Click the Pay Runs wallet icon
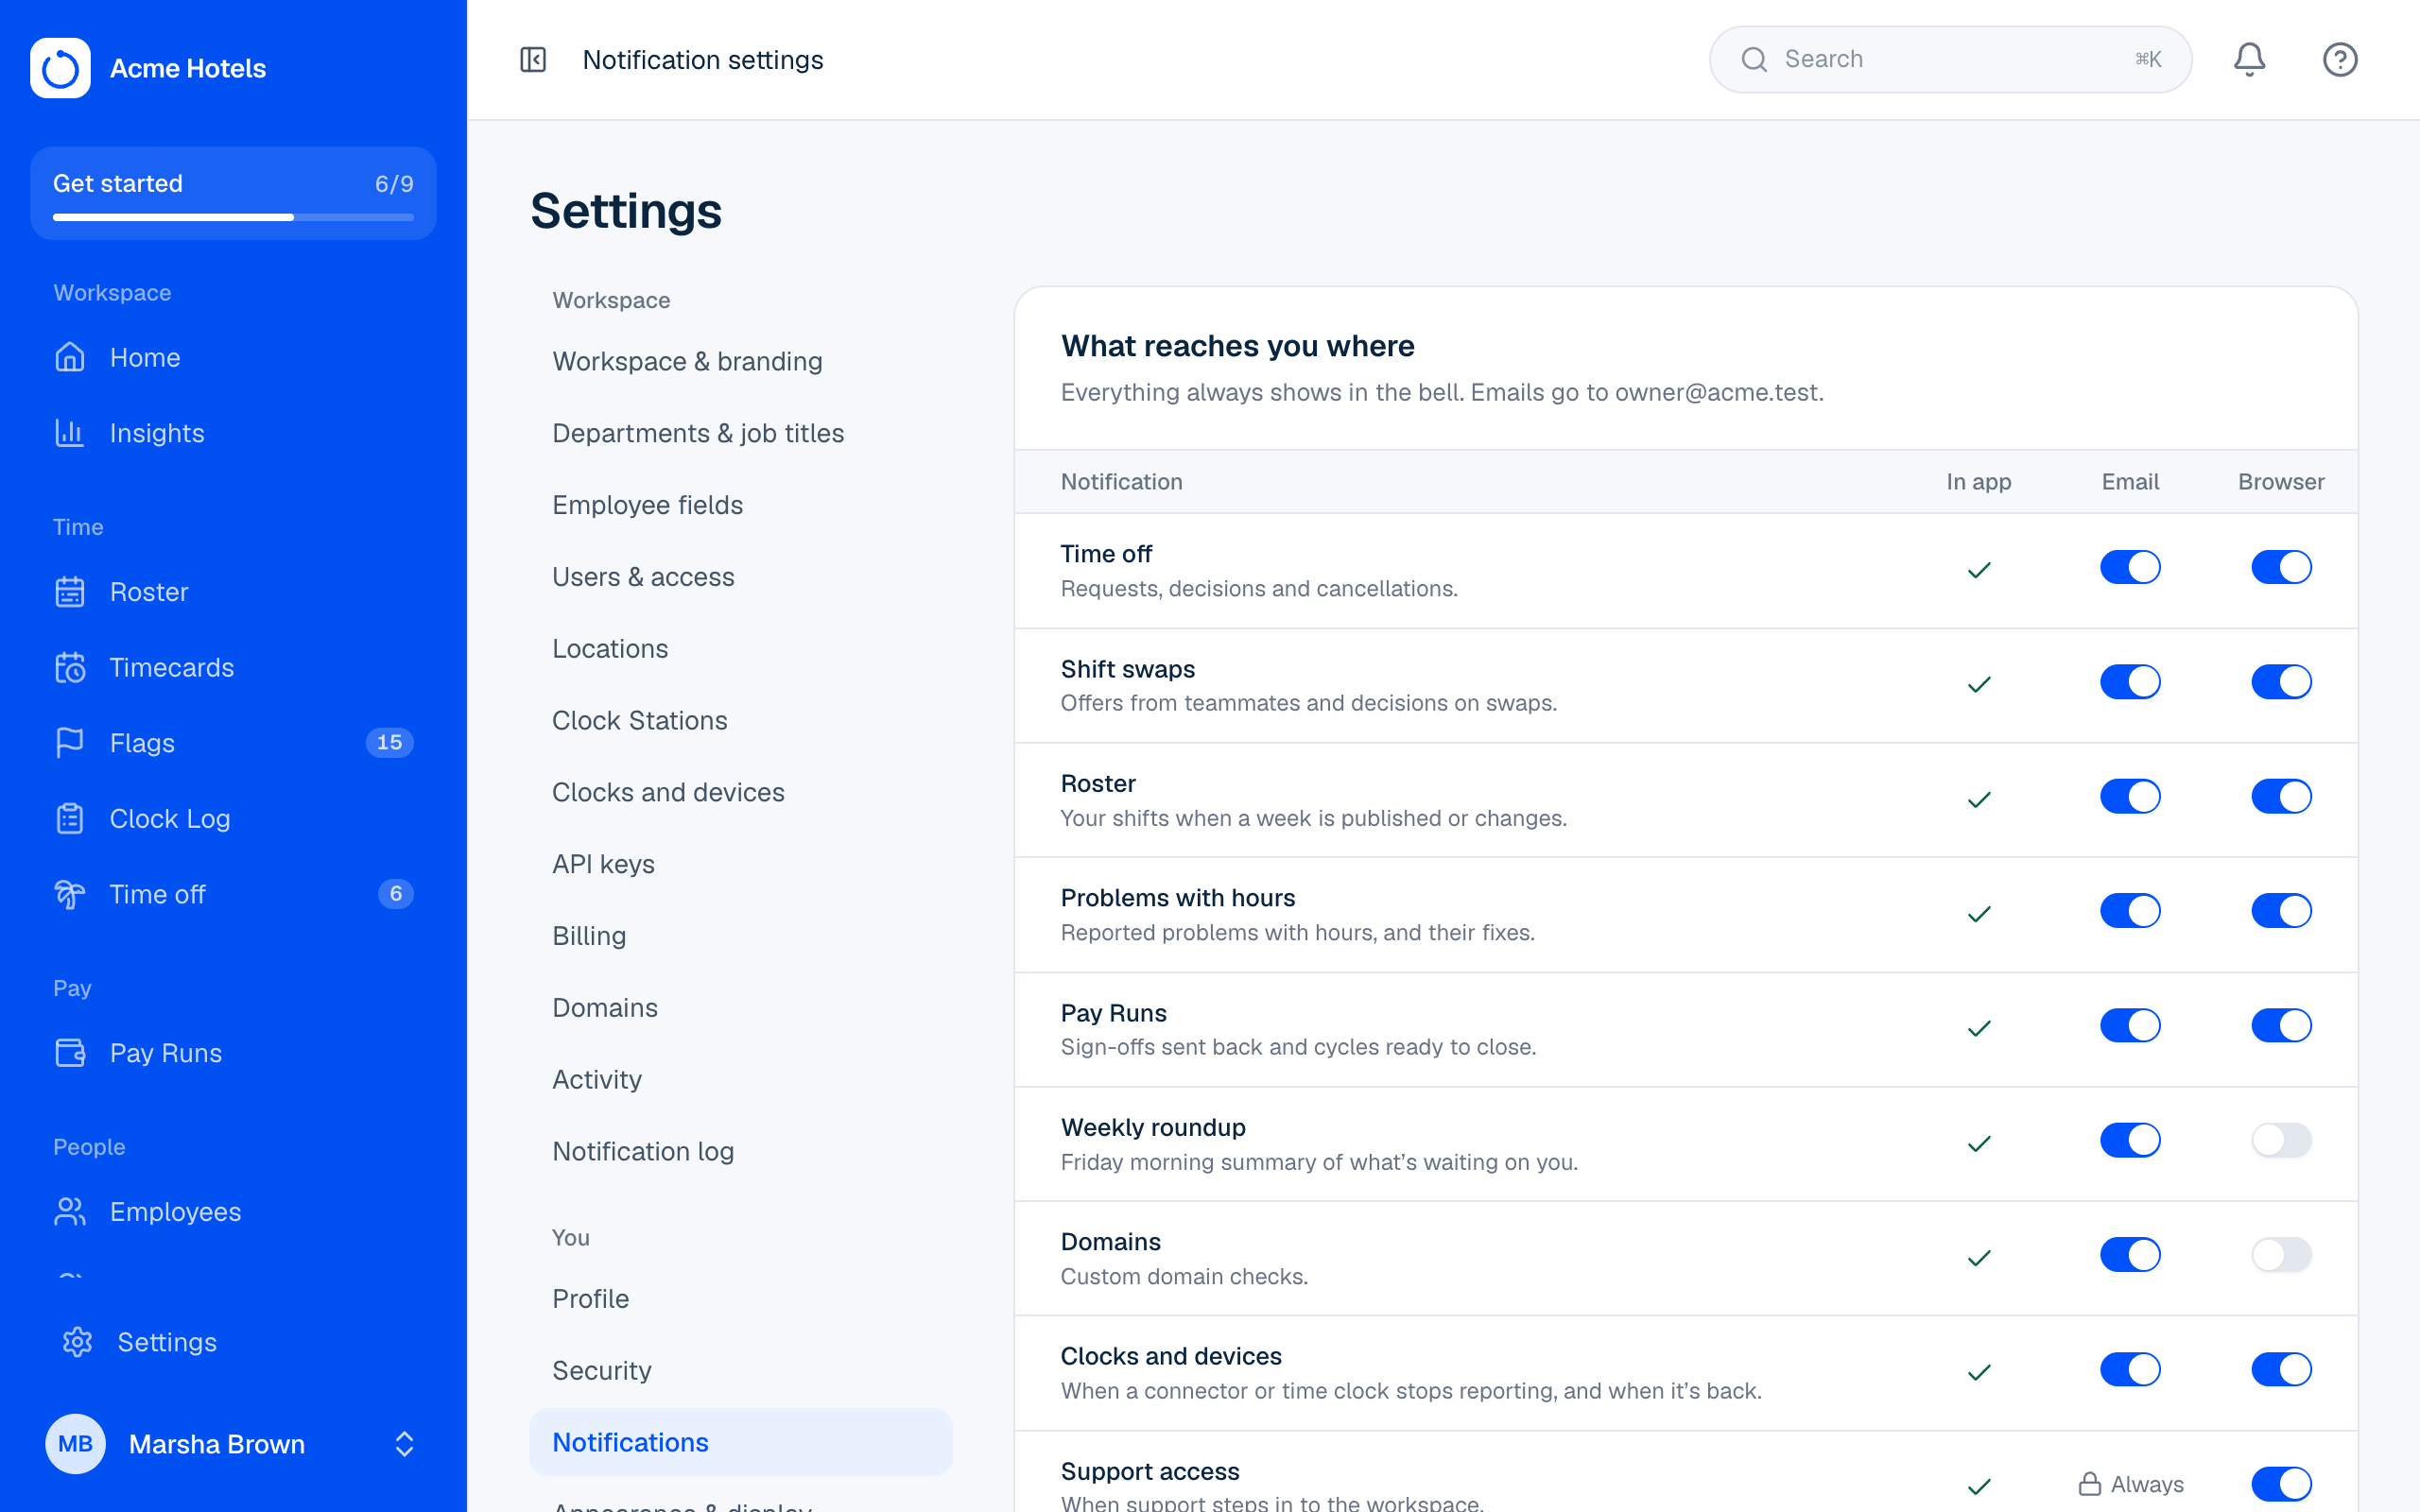This screenshot has width=2420, height=1512. coord(70,1053)
